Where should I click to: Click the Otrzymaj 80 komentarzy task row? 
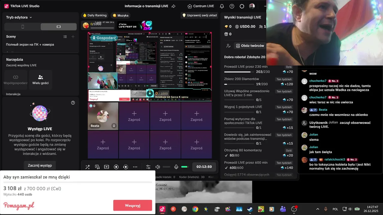259,153
